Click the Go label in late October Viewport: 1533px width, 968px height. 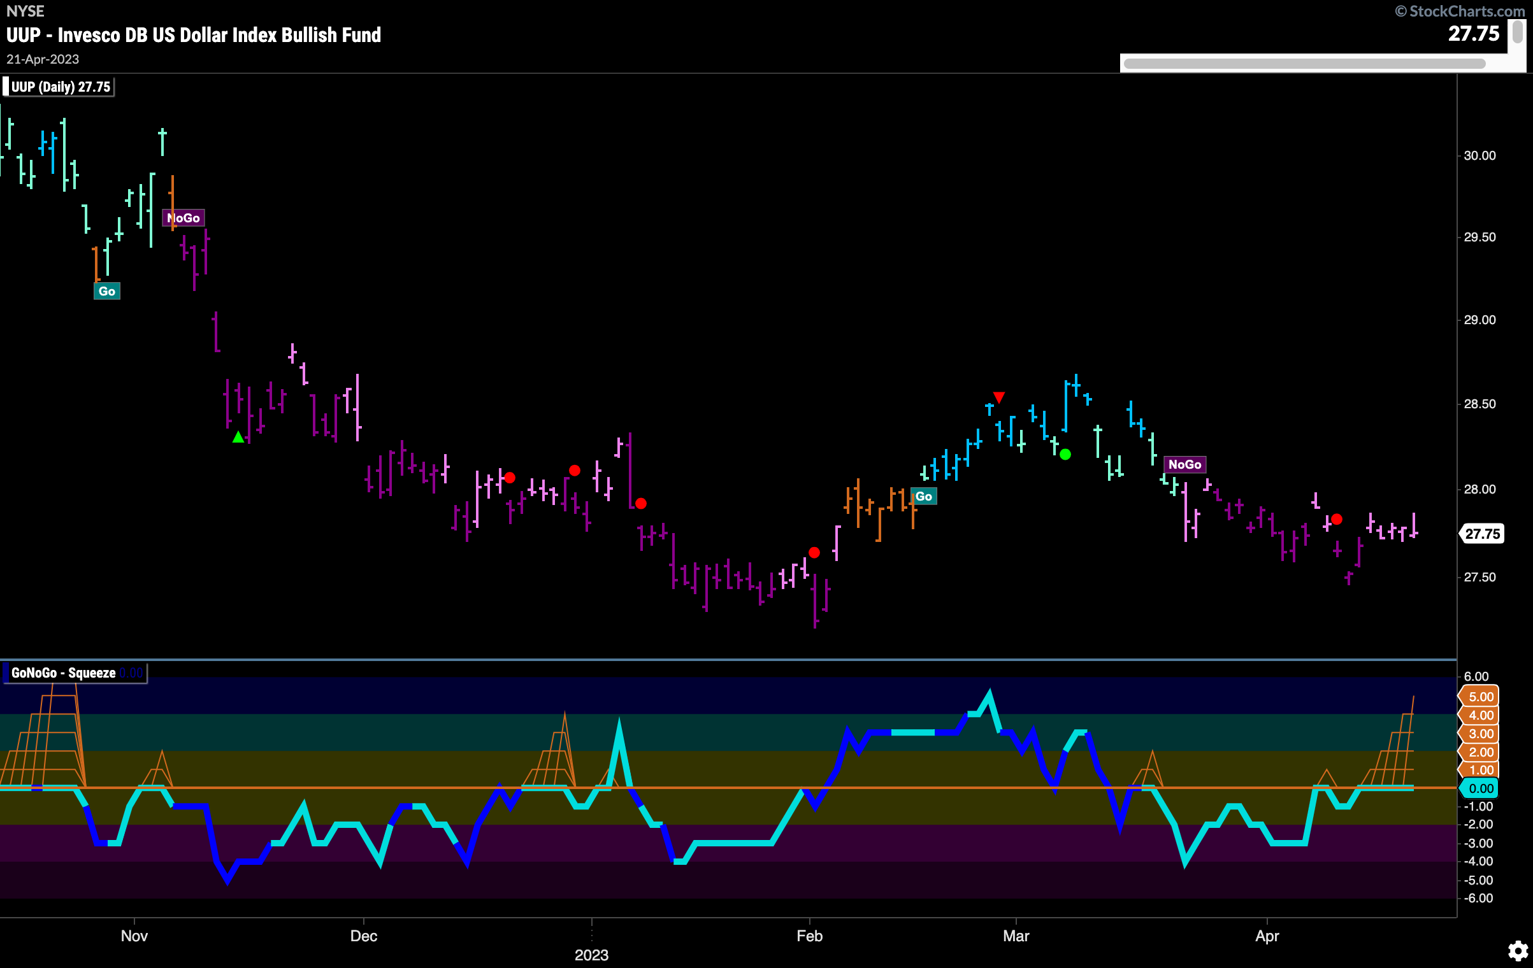pyautogui.click(x=107, y=291)
